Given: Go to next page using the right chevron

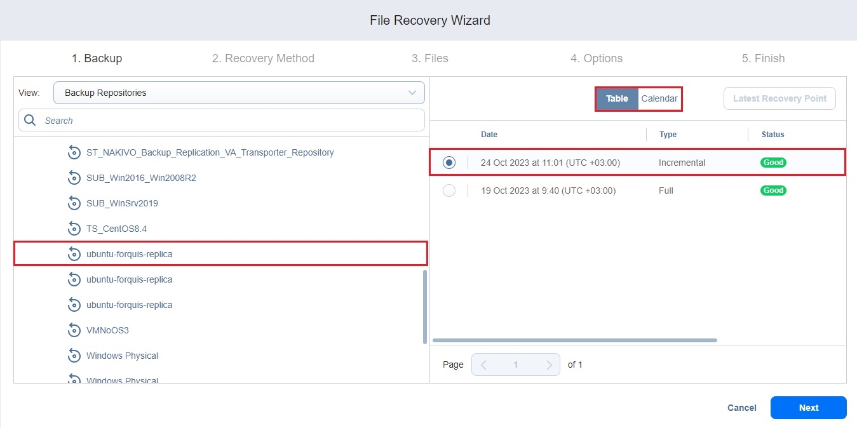Looking at the screenshot, I should pos(549,365).
